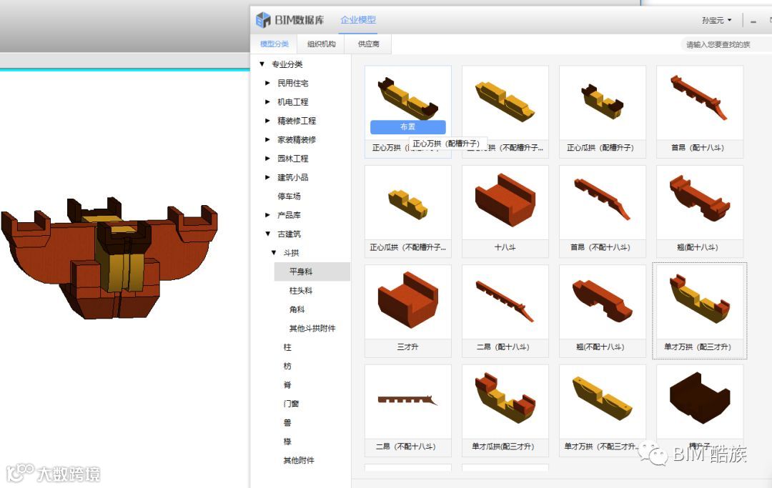Select the 枋 category

click(x=287, y=366)
